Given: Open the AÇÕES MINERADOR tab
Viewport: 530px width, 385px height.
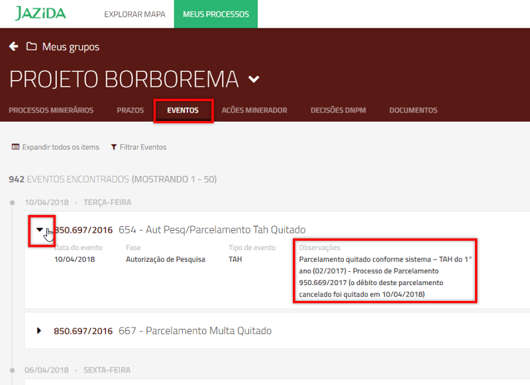Looking at the screenshot, I should tap(254, 110).
